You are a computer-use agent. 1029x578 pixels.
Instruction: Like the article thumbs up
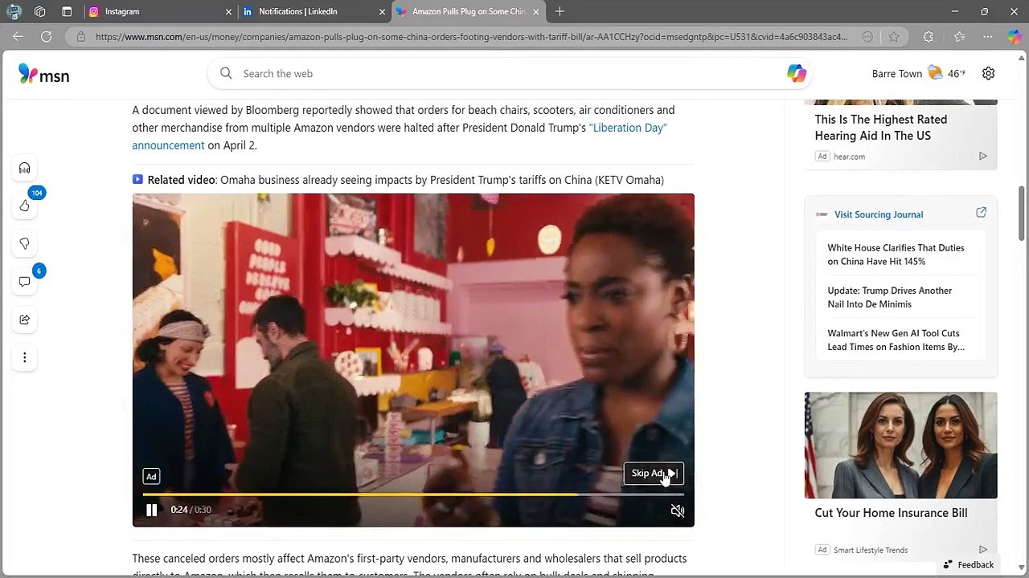(24, 206)
